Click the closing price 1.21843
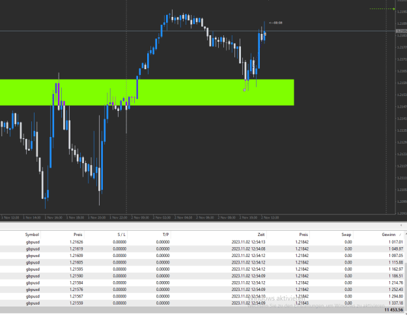The image size is (407, 315). 302,303
